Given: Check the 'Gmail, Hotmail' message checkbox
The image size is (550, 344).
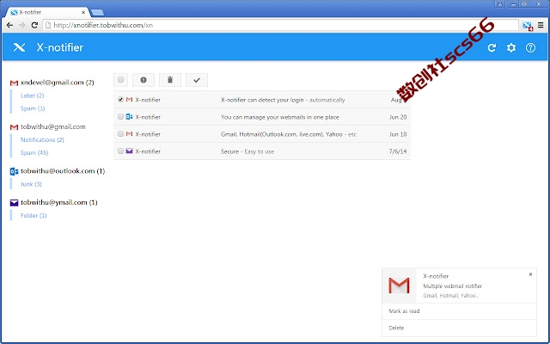Looking at the screenshot, I should (120, 134).
